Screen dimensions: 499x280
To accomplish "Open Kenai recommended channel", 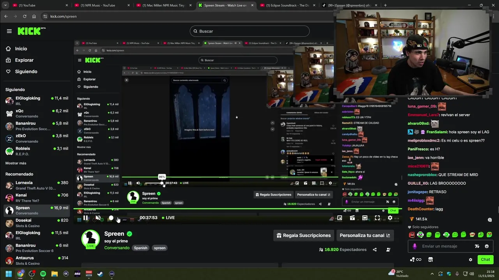I will (37, 198).
